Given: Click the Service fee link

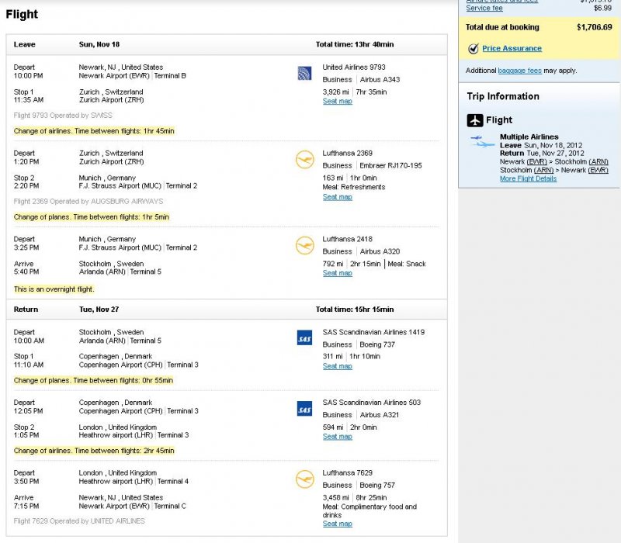Looking at the screenshot, I should point(484,8).
